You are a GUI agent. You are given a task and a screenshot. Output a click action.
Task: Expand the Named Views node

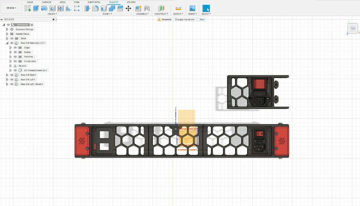tap(7, 34)
